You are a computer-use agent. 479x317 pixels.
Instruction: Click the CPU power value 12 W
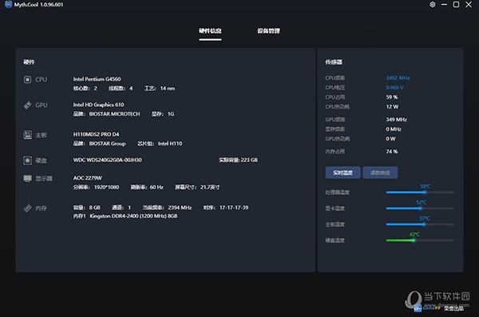point(392,107)
